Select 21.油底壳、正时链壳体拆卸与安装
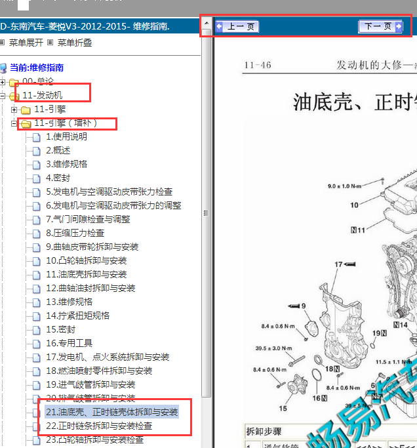 tap(112, 412)
